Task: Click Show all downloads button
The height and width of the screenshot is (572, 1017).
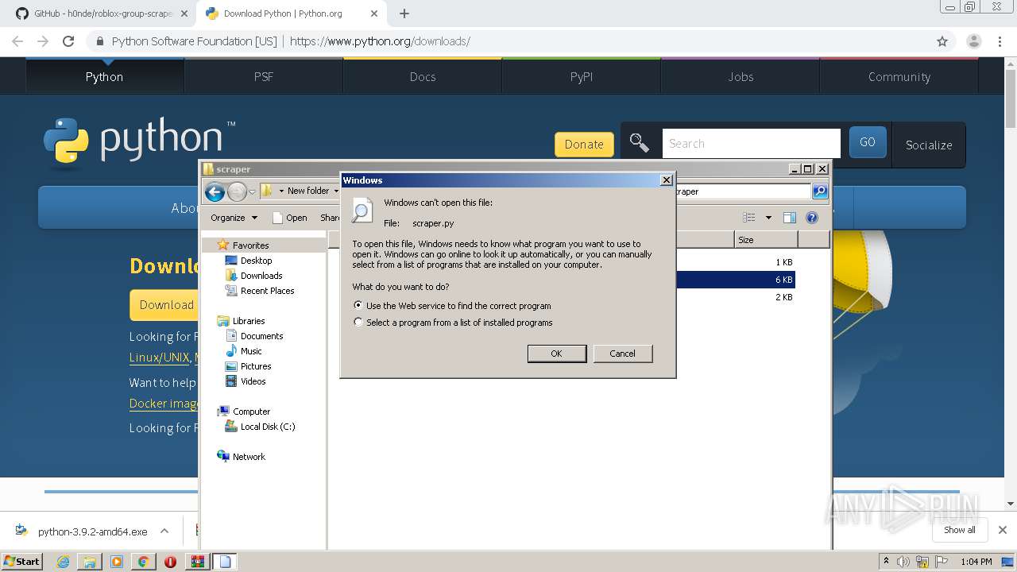Action: click(959, 530)
